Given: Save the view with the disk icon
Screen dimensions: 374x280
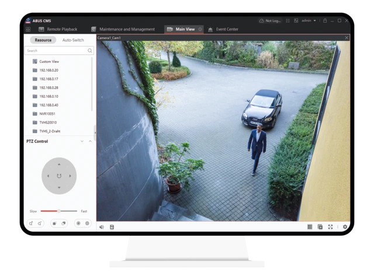Looking at the screenshot, I should coord(112,227).
